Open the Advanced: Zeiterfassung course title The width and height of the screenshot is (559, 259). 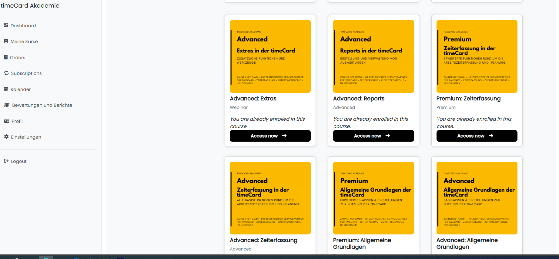tap(263, 240)
